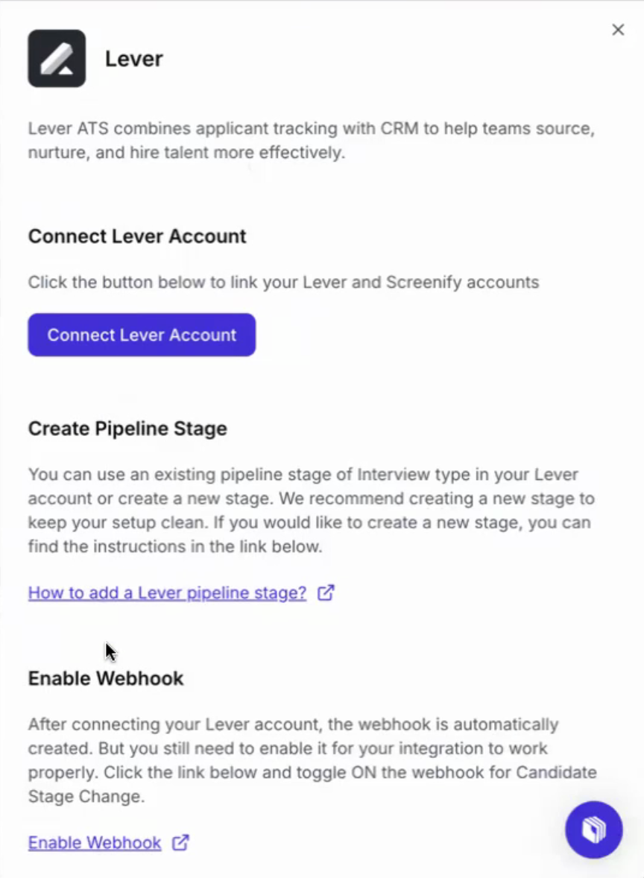Click the Lever app logo icon
This screenshot has width=644, height=878.
click(57, 58)
